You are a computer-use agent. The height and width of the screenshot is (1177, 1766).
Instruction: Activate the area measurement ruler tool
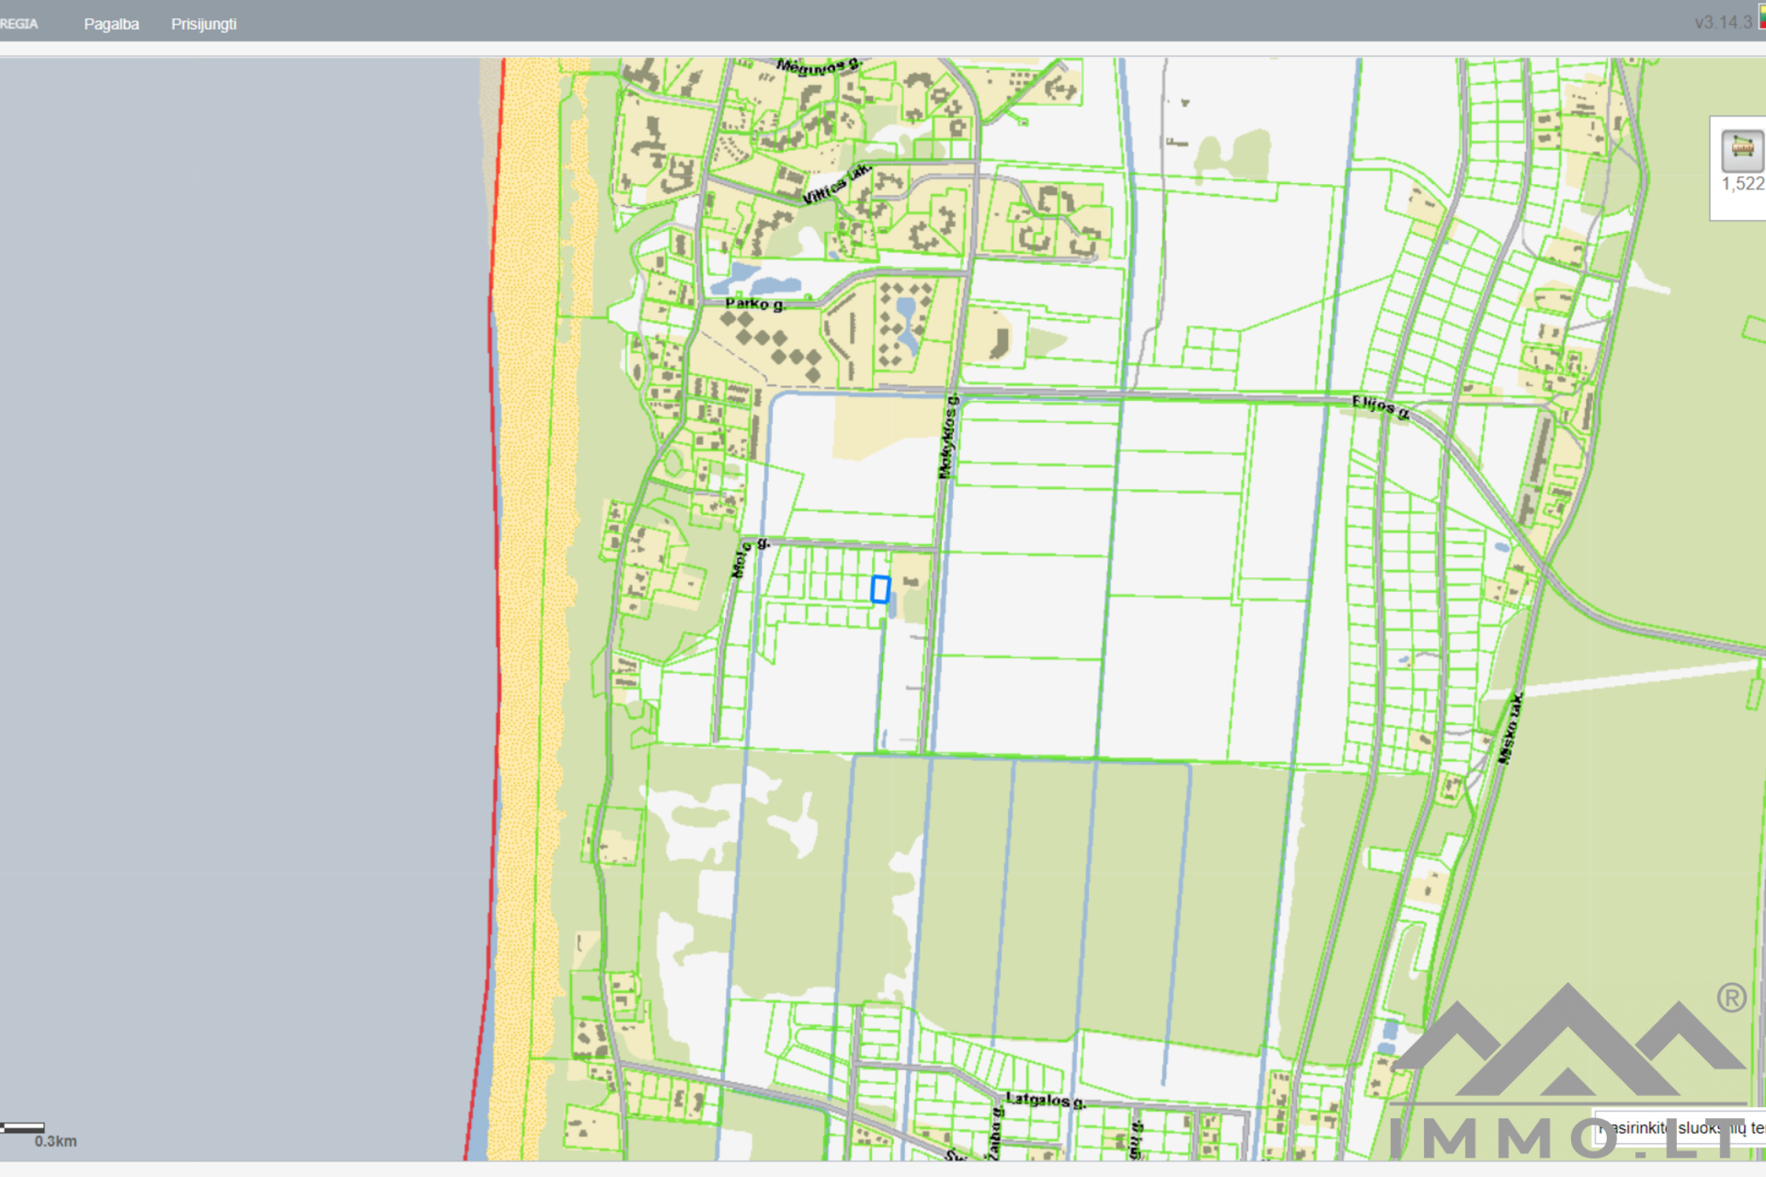point(1741,149)
